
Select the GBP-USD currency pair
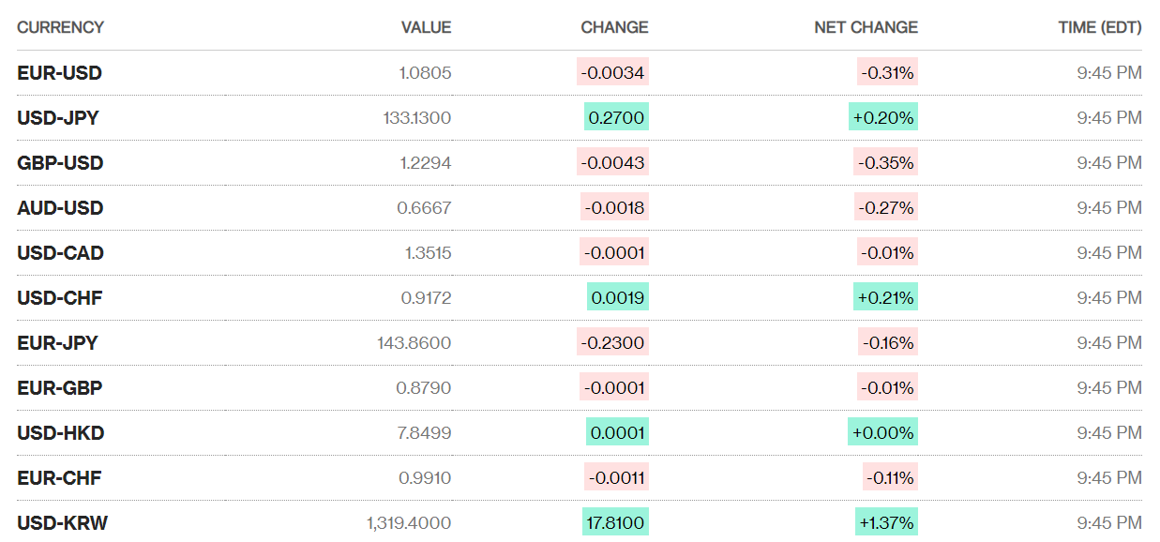(x=60, y=163)
